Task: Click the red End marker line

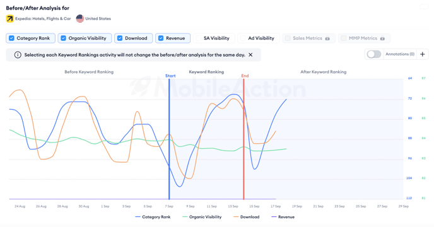Action: (243, 139)
